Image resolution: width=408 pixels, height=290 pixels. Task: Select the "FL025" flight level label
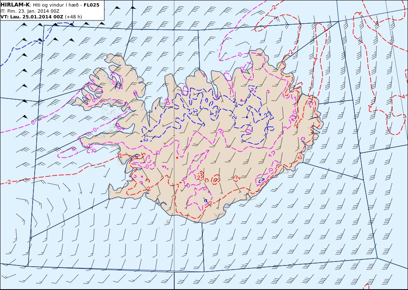point(91,5)
